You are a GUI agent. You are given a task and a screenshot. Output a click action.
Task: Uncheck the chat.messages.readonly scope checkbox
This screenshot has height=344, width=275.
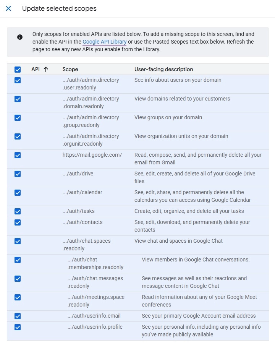[18, 279]
